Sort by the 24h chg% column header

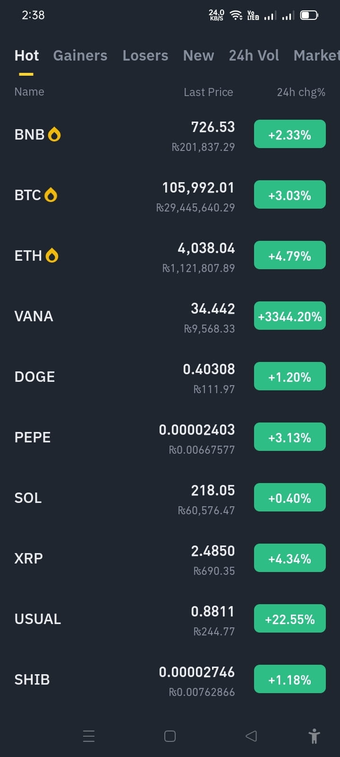click(301, 92)
